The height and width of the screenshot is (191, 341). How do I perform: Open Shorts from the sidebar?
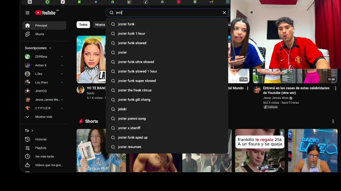pyautogui.click(x=44, y=34)
